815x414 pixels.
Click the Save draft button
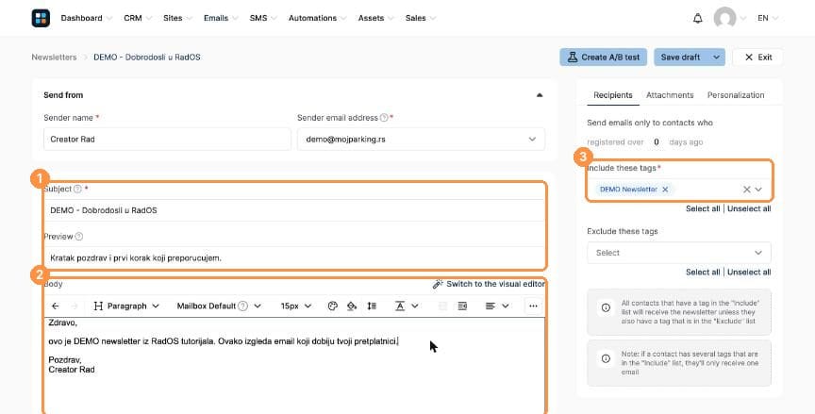(x=681, y=58)
